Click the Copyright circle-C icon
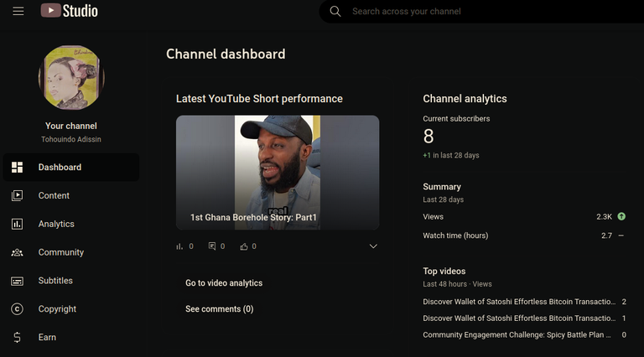 point(18,309)
